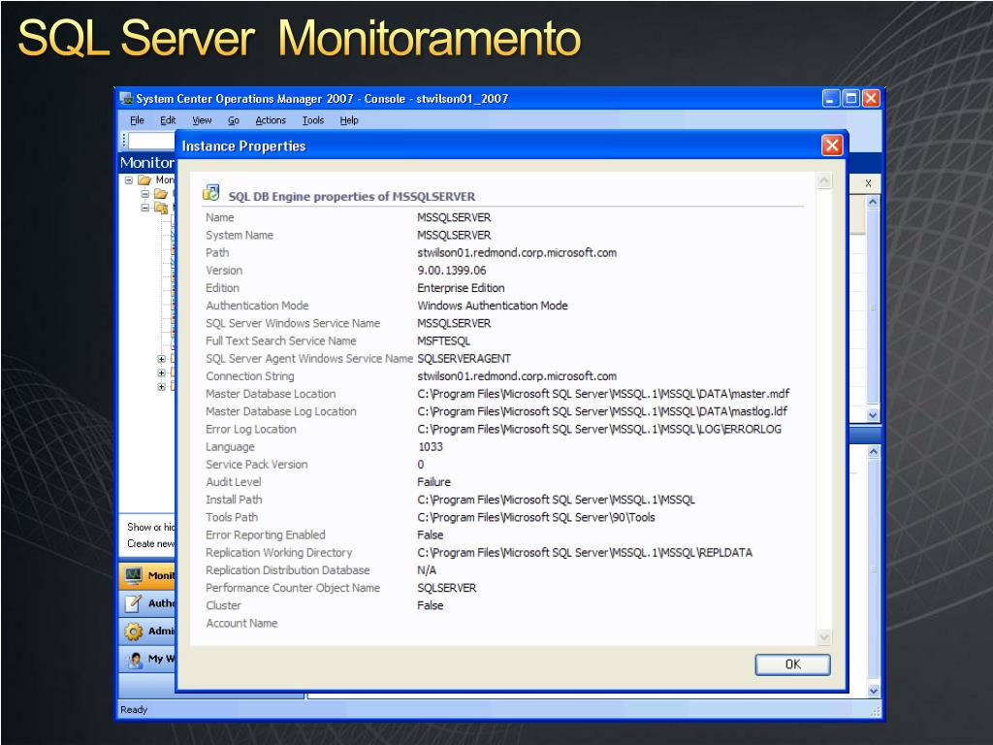The width and height of the screenshot is (993, 745).
Task: Close the Instance Properties dialog
Action: click(x=832, y=146)
